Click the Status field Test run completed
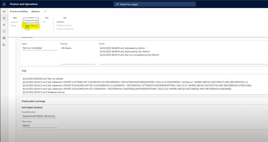The width and height of the screenshot is (268, 142). click(39, 48)
